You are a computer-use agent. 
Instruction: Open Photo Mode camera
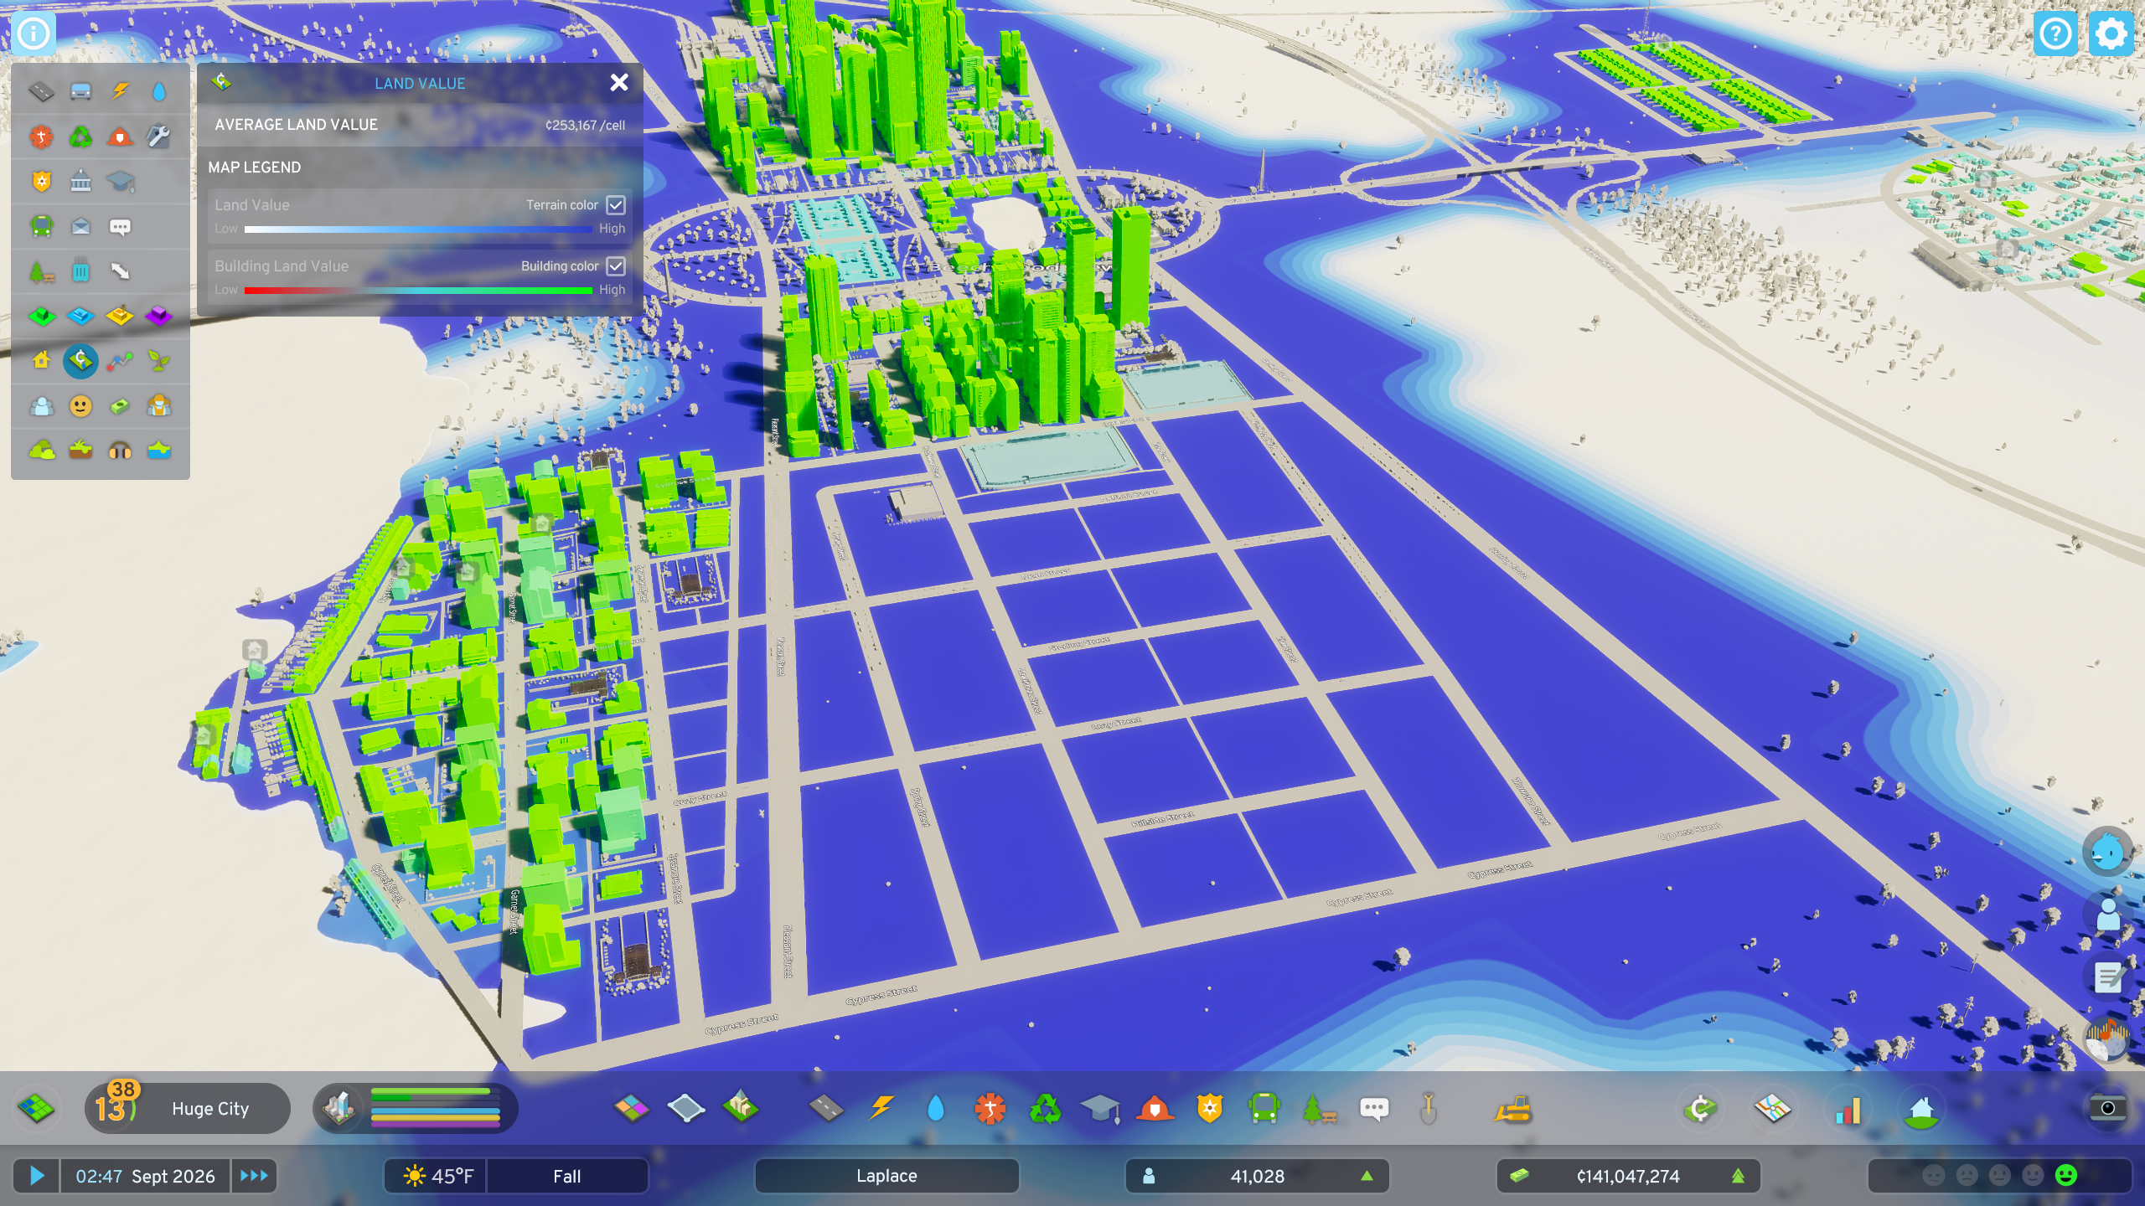2107,1108
